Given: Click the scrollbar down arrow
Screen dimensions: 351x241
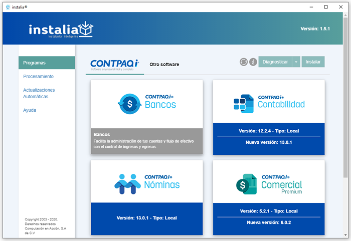Looking at the screenshot, I should (345, 235).
